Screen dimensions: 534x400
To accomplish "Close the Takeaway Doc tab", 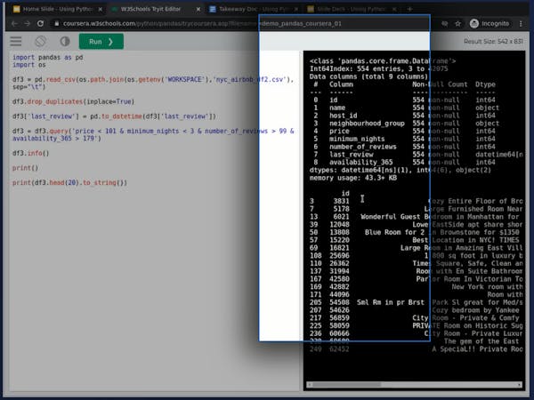I will 296,9.
